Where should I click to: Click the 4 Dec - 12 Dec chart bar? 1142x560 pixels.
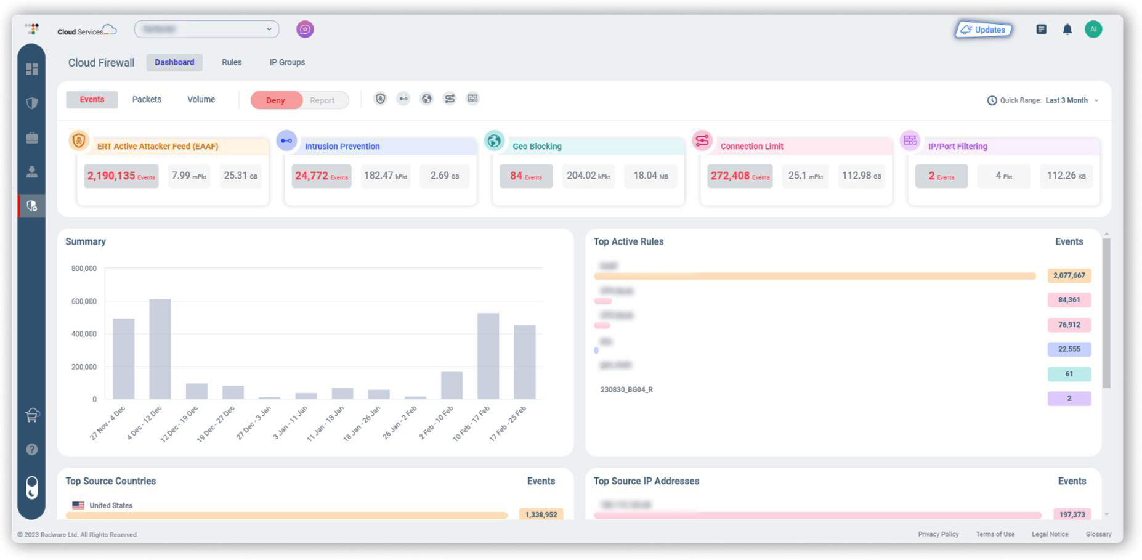(160, 349)
